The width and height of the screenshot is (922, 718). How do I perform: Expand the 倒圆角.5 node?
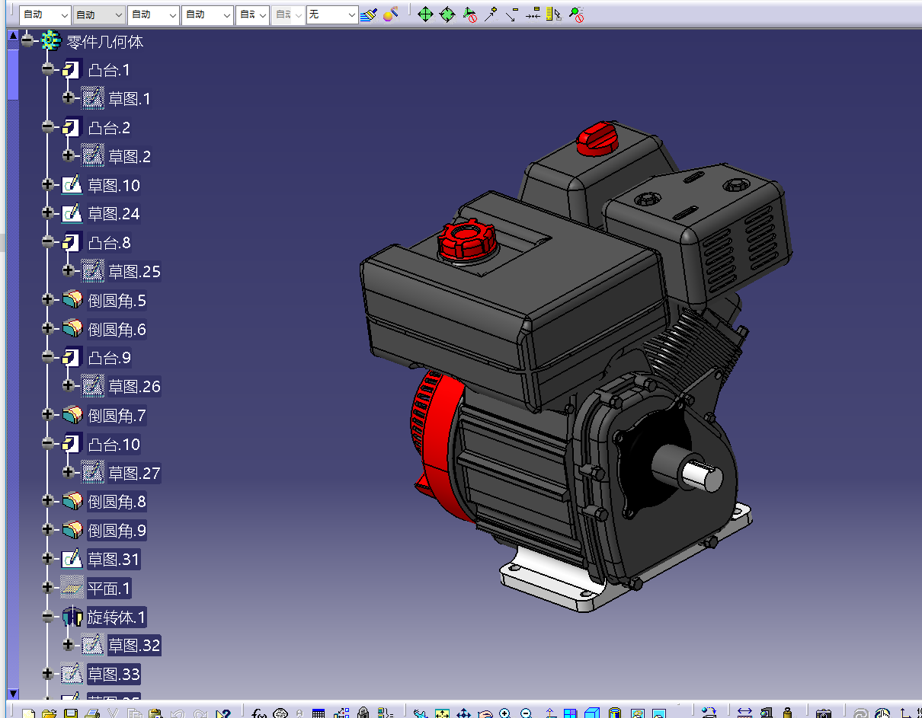(x=48, y=300)
